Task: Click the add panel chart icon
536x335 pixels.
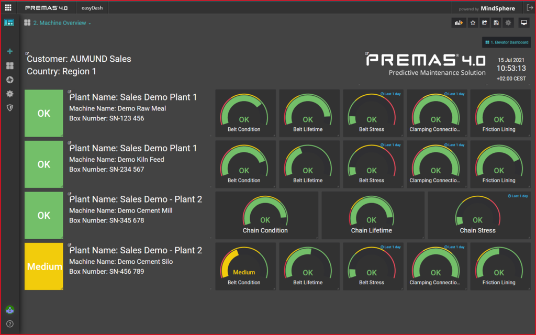Action: (x=459, y=23)
